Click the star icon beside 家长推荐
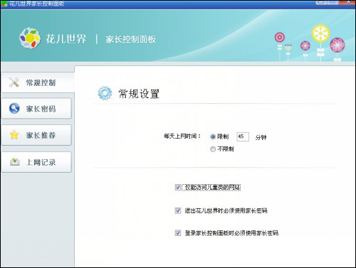Screen dimensions: 356x268 tap(14, 134)
